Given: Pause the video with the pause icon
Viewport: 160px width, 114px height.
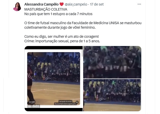Looking at the screenshot, I should point(29,106).
